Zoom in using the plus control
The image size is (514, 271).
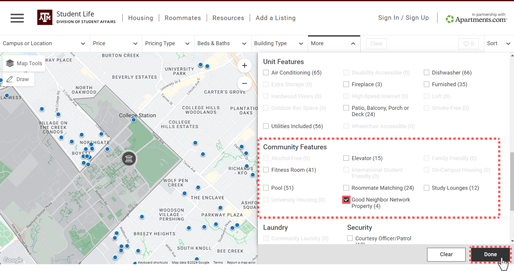click(x=244, y=66)
